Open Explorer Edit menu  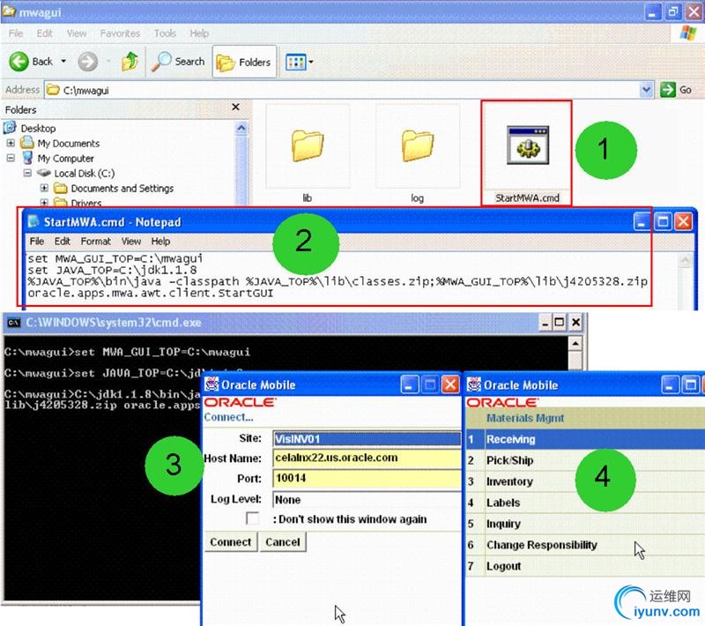coord(45,34)
